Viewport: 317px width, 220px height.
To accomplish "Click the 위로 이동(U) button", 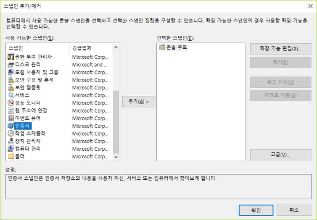I will pos(280,82).
